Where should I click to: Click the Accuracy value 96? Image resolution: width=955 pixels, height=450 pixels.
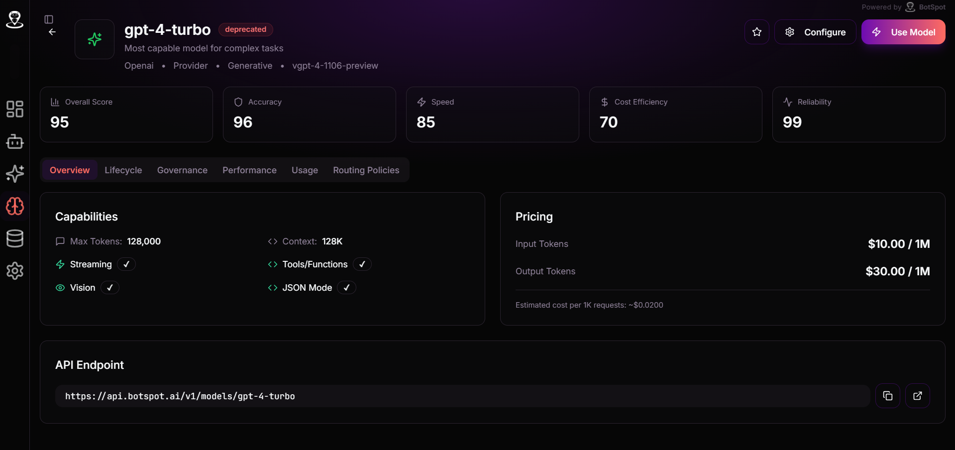[243, 122]
